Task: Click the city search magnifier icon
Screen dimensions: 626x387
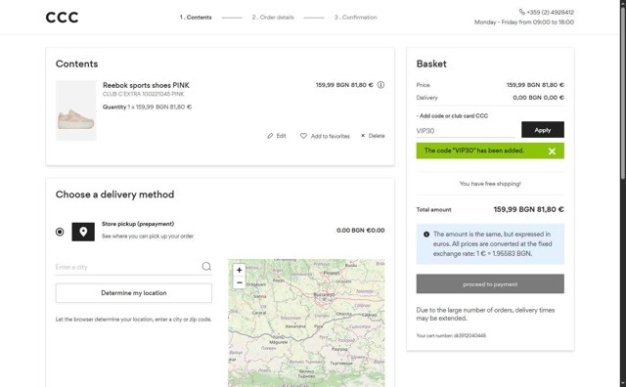Action: pyautogui.click(x=206, y=267)
